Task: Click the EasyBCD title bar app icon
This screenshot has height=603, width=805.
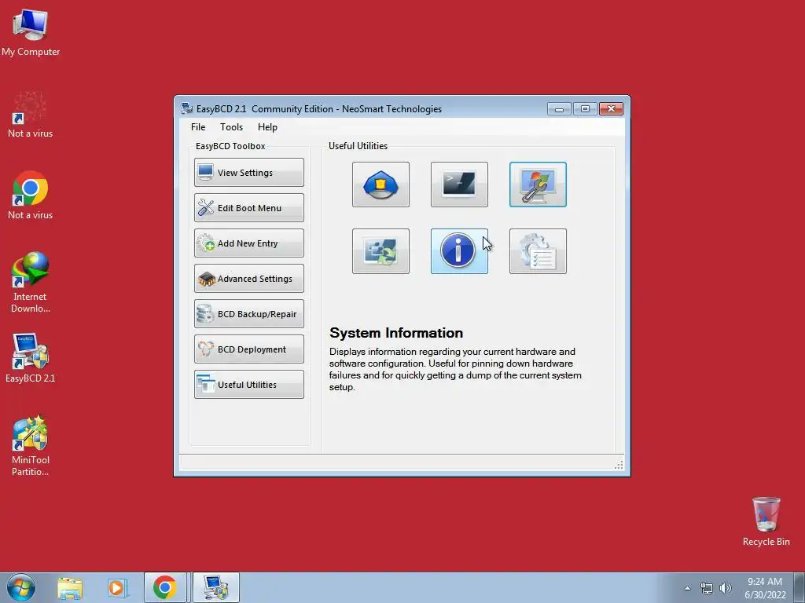Action: click(187, 108)
